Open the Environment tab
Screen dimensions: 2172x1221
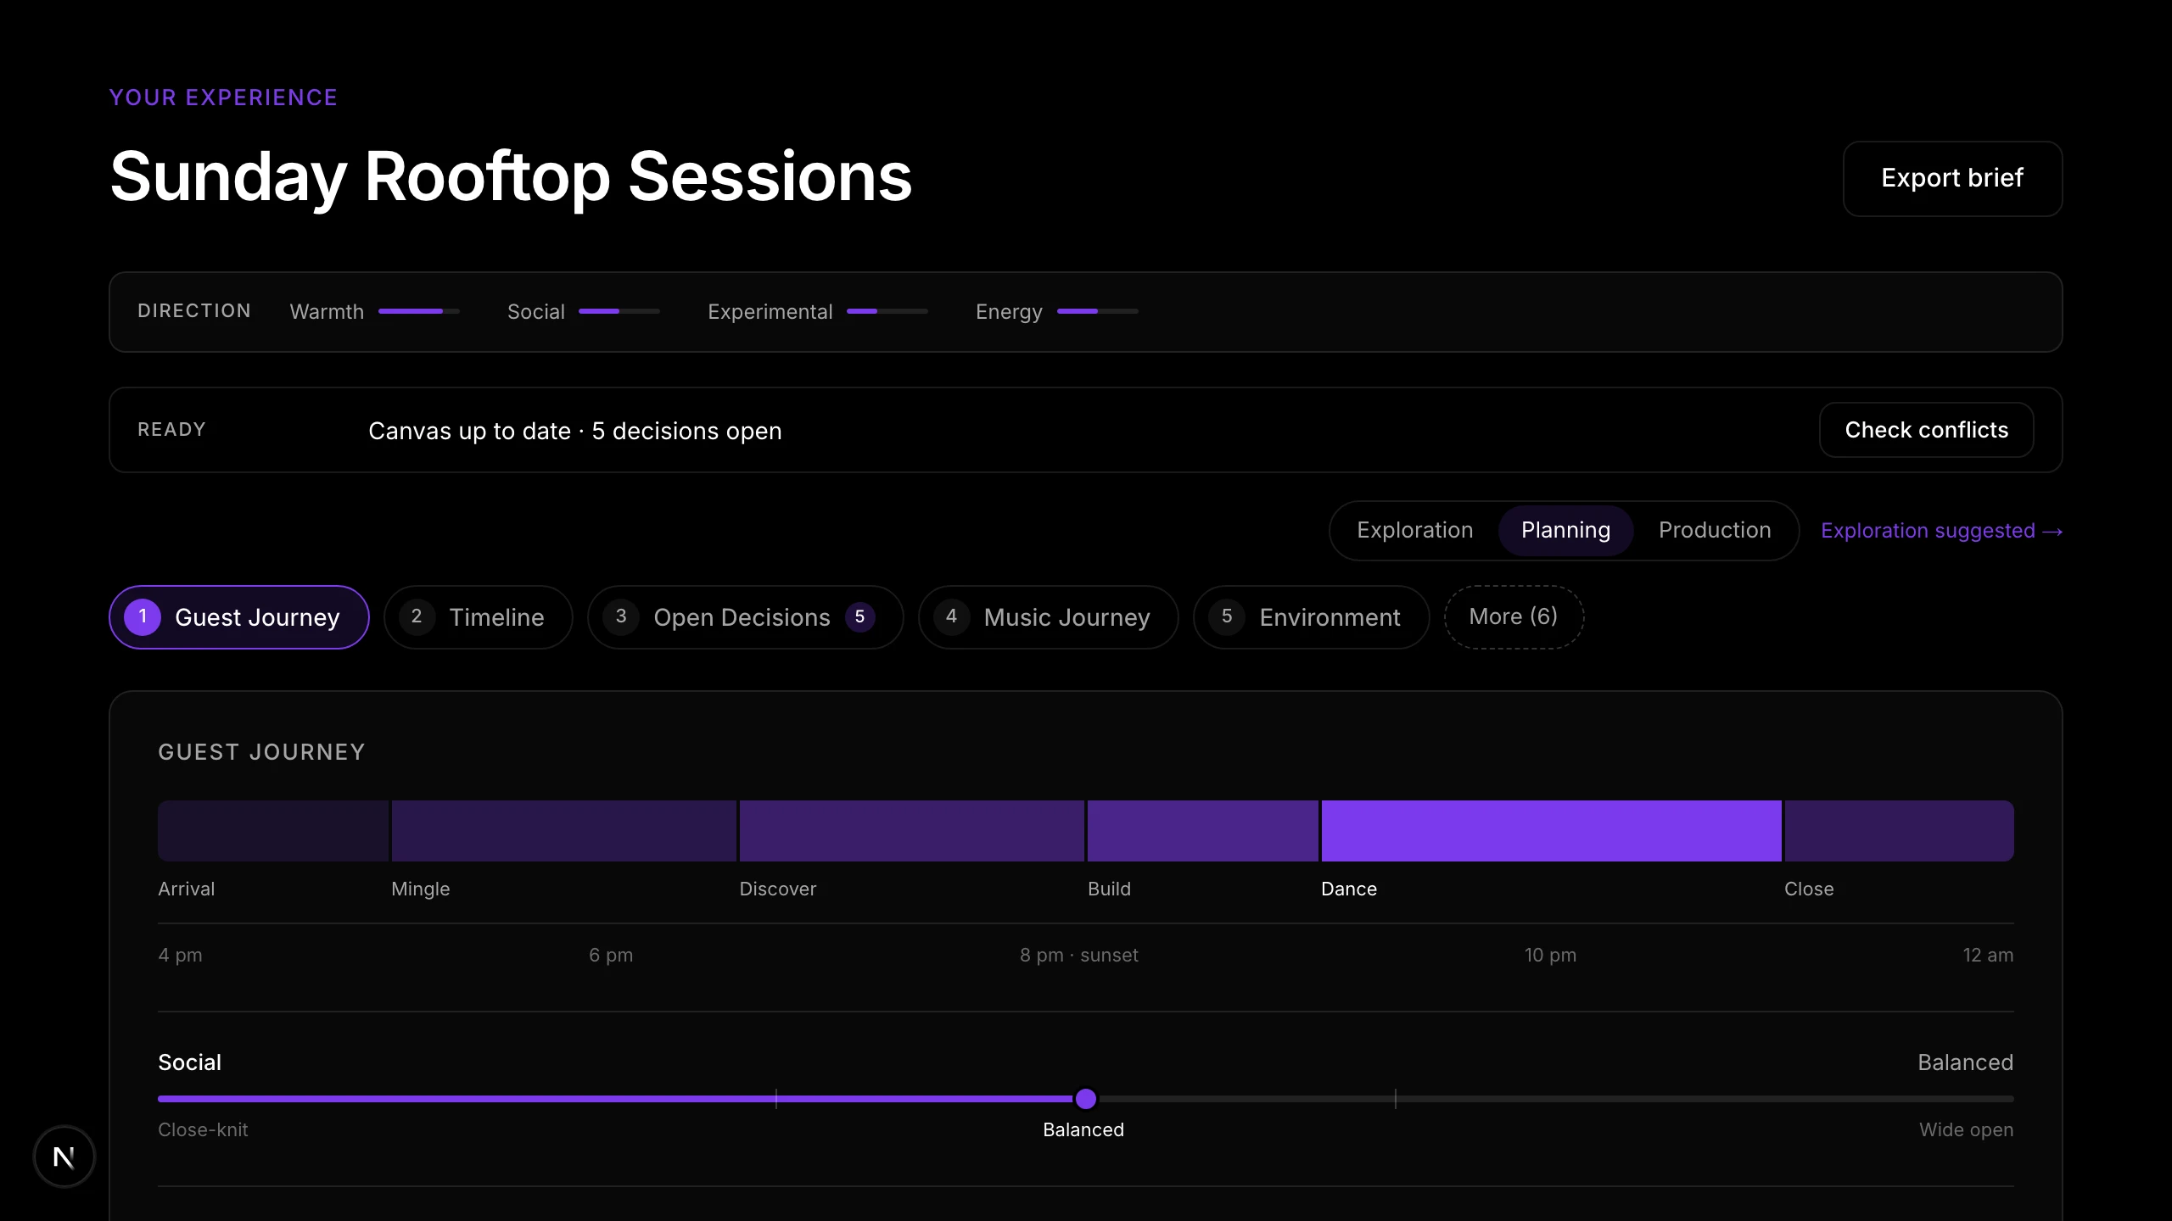click(1311, 616)
